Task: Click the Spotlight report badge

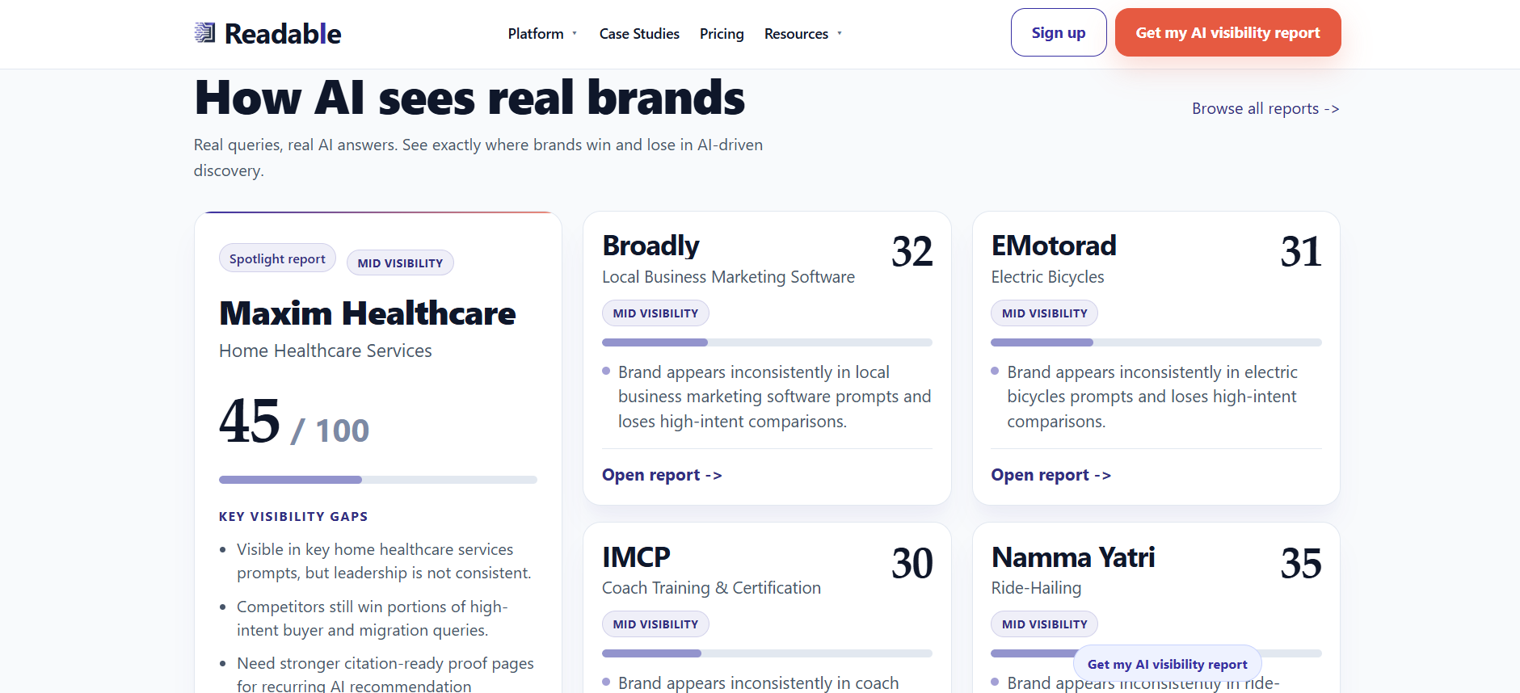Action: click(x=277, y=258)
